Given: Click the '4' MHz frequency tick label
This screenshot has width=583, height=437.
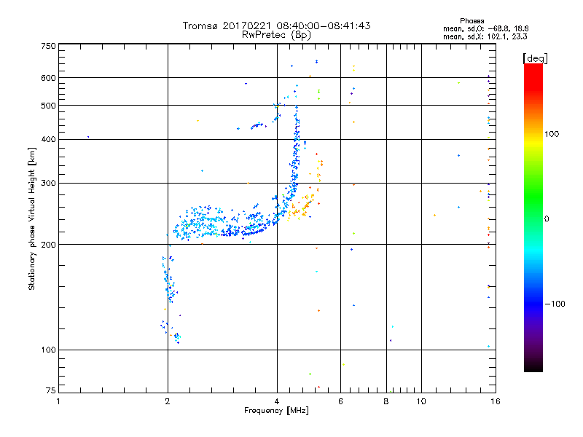Looking at the screenshot, I should tap(277, 401).
